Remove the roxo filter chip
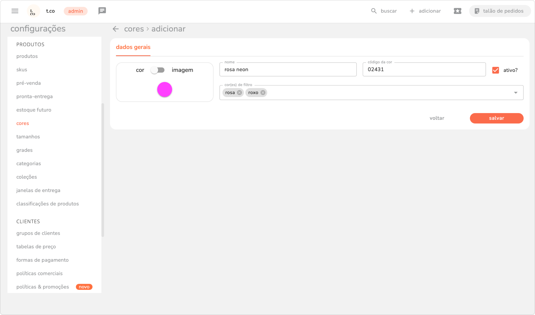Screen dimensions: 535x315 (x=263, y=92)
